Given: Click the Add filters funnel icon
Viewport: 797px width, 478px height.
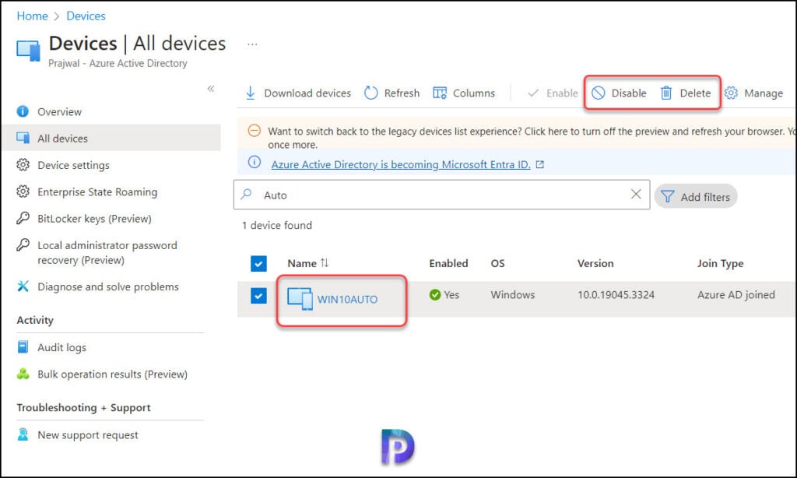Looking at the screenshot, I should [667, 197].
